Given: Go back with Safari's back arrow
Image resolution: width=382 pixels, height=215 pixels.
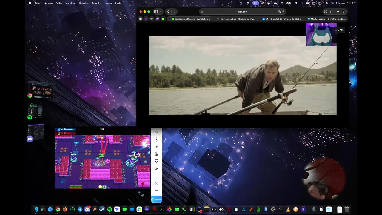Looking at the screenshot, I should 168,12.
